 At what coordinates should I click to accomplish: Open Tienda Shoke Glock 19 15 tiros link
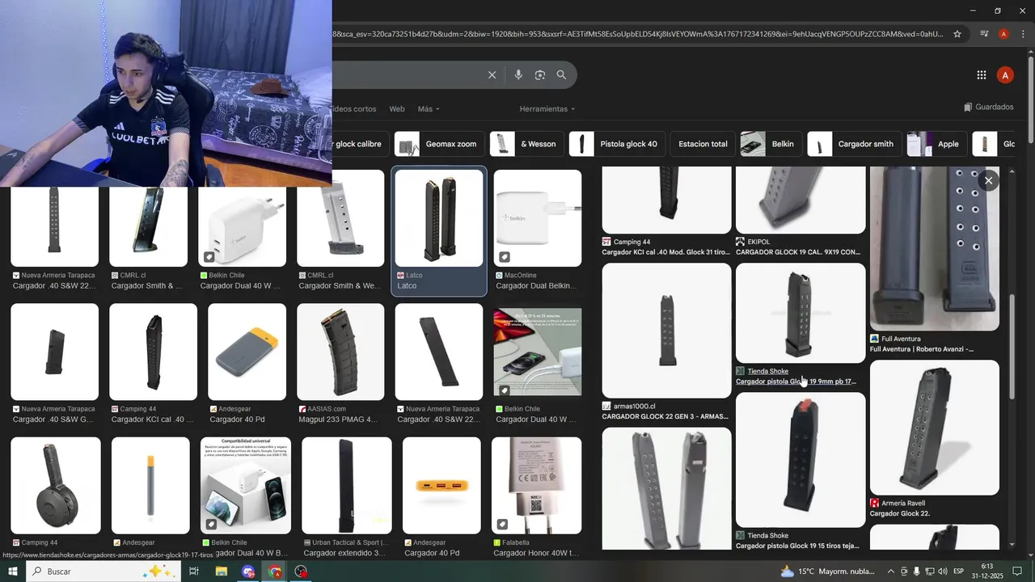coord(797,546)
